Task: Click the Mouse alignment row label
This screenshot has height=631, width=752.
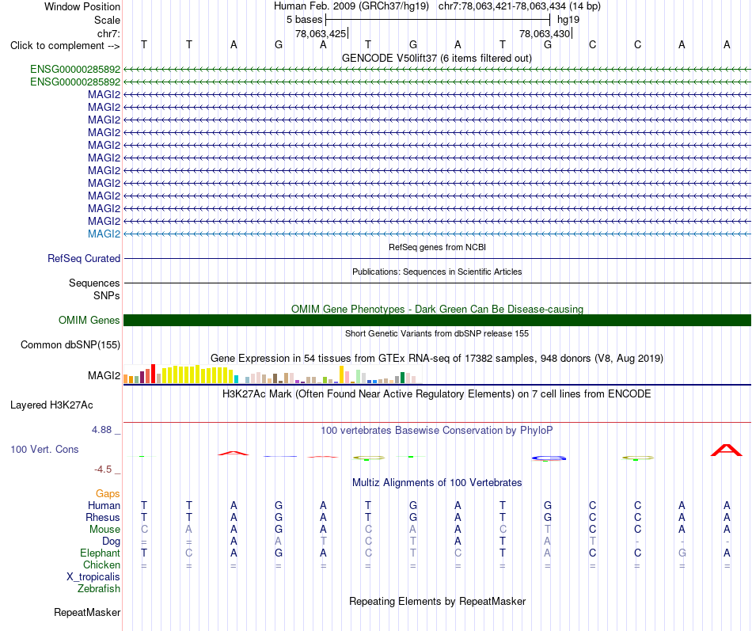Action: (104, 530)
